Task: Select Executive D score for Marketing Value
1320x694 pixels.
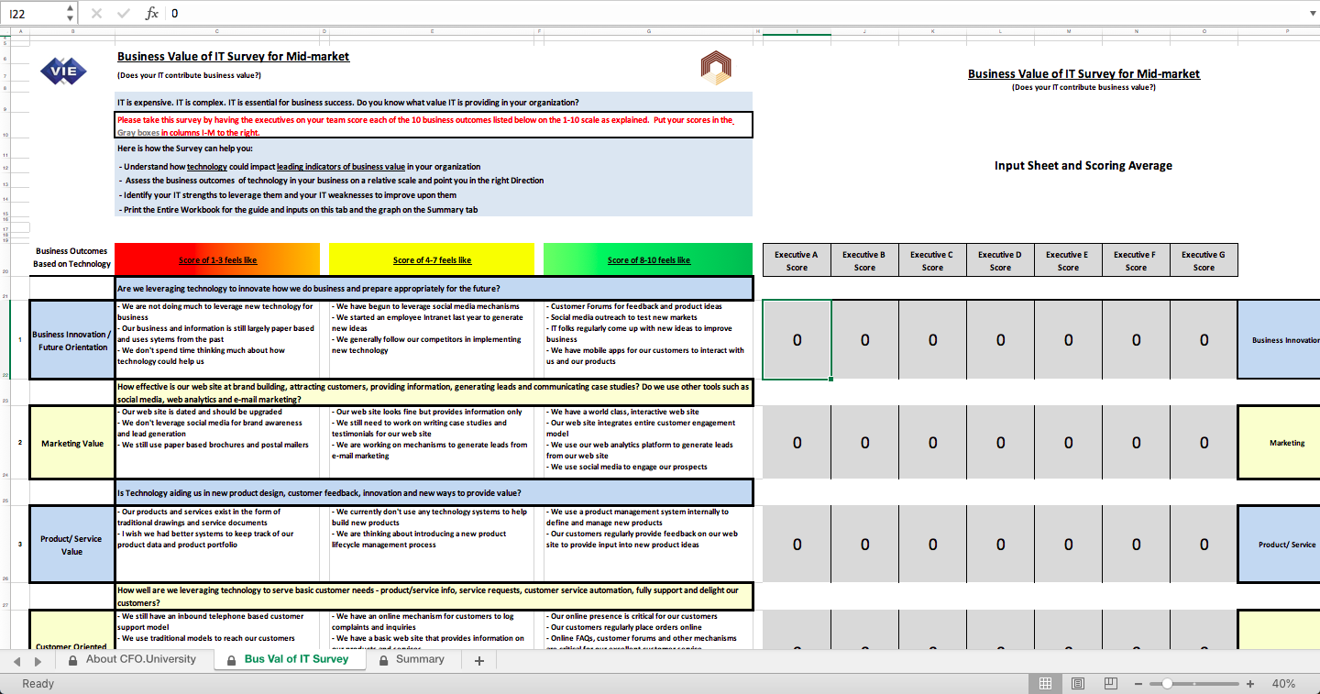Action: point(1000,442)
